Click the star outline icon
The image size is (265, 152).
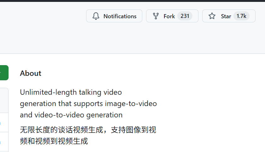pyautogui.click(x=212, y=16)
